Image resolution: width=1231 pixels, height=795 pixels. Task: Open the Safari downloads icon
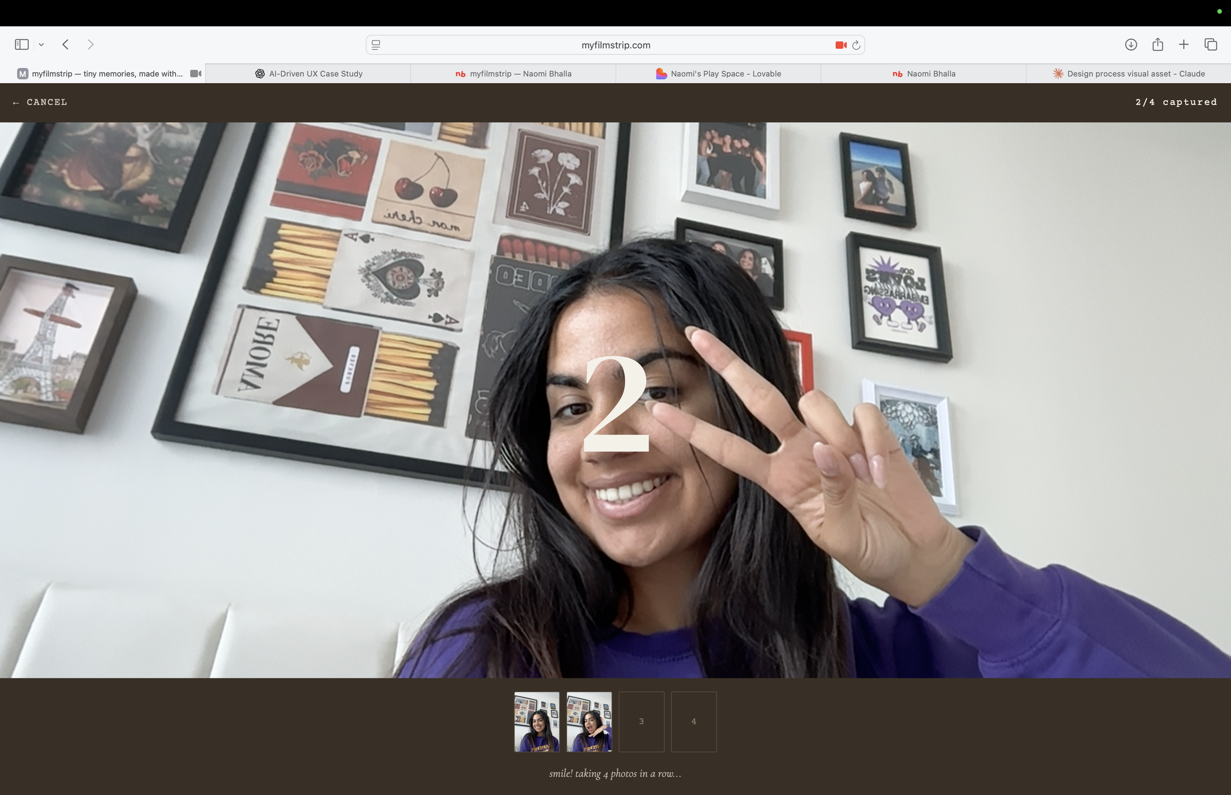tap(1130, 44)
